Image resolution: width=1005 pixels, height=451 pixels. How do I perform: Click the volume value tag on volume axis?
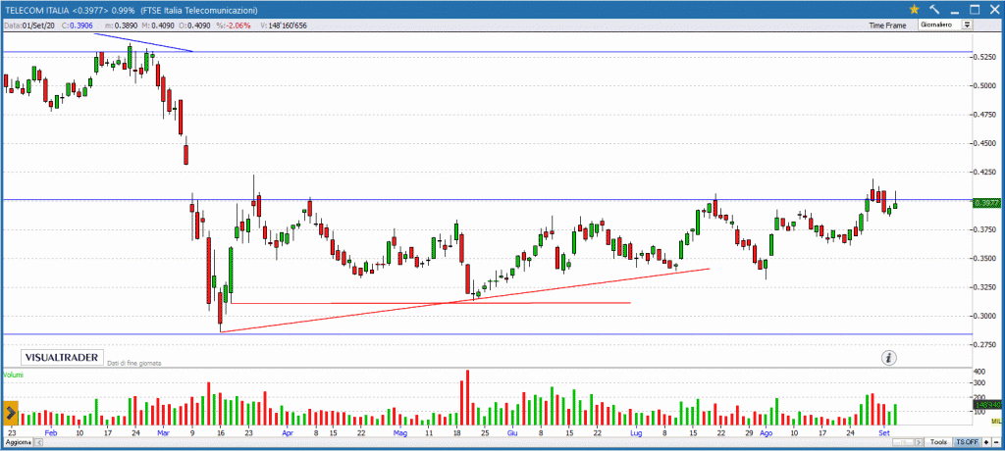[x=987, y=404]
